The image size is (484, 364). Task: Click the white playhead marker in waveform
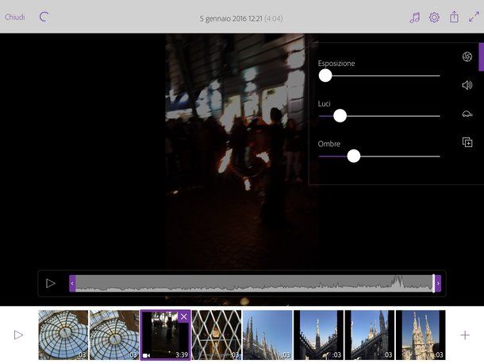(433, 283)
